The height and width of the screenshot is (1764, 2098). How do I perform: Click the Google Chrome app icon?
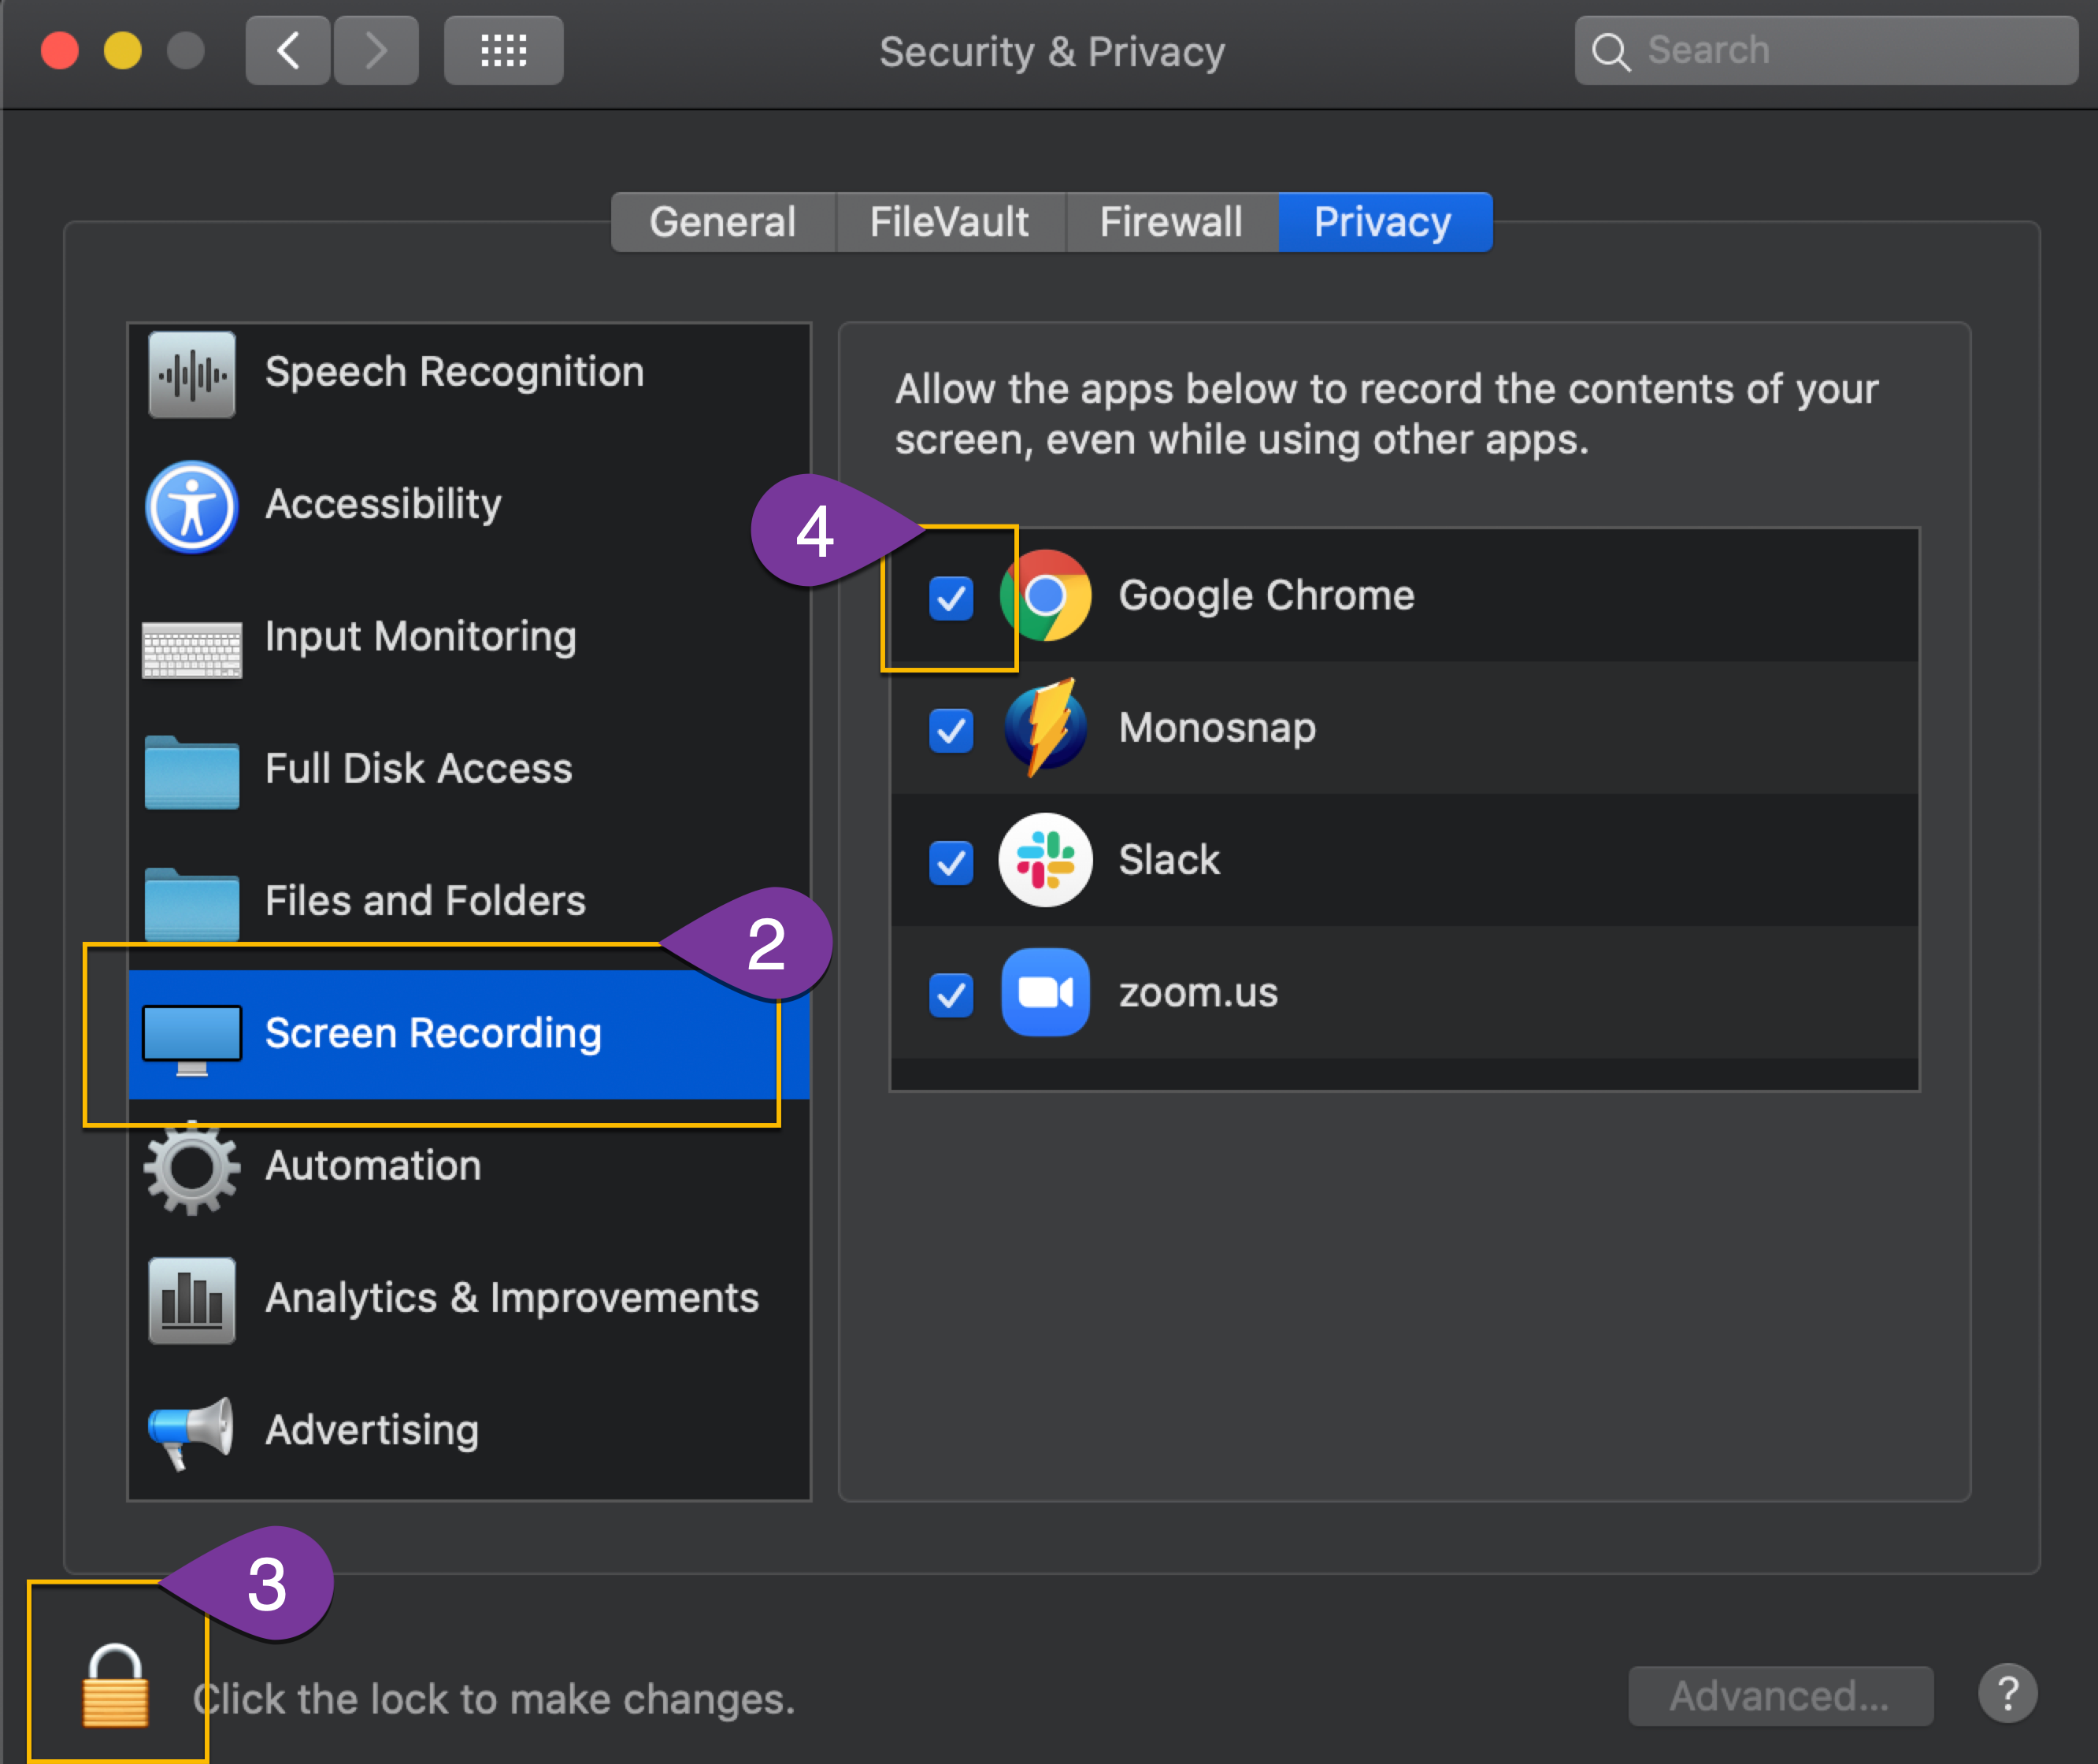(1045, 595)
